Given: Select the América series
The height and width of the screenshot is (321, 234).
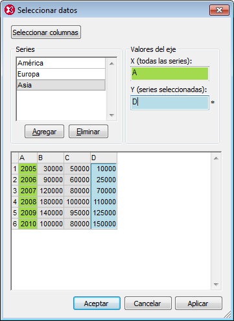Looking at the screenshot, I should coord(61,63).
